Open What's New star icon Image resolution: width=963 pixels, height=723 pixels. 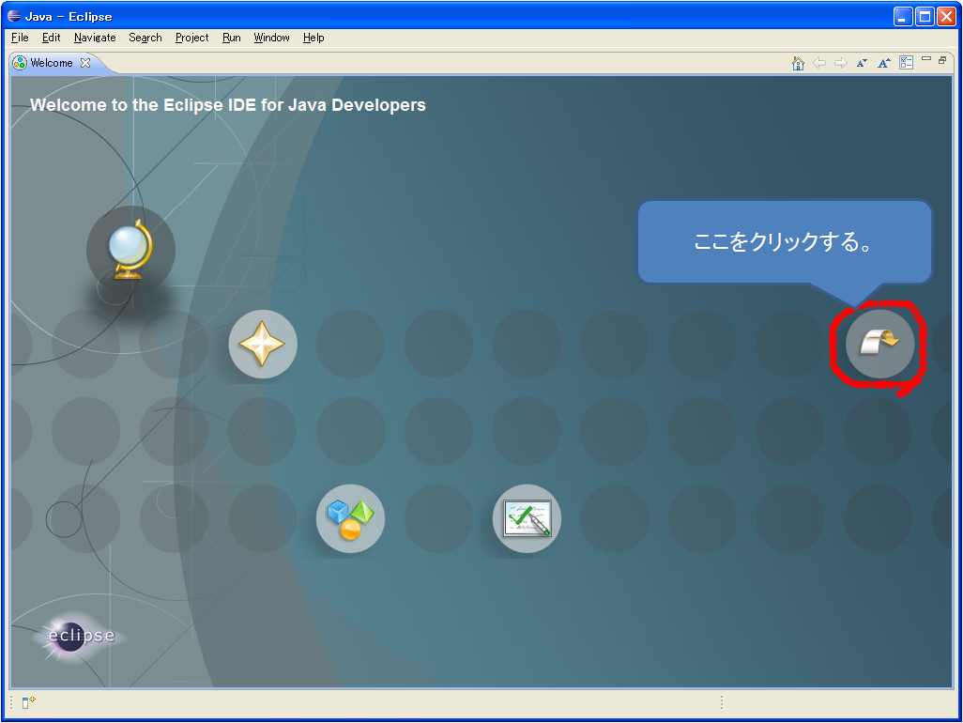tap(262, 344)
